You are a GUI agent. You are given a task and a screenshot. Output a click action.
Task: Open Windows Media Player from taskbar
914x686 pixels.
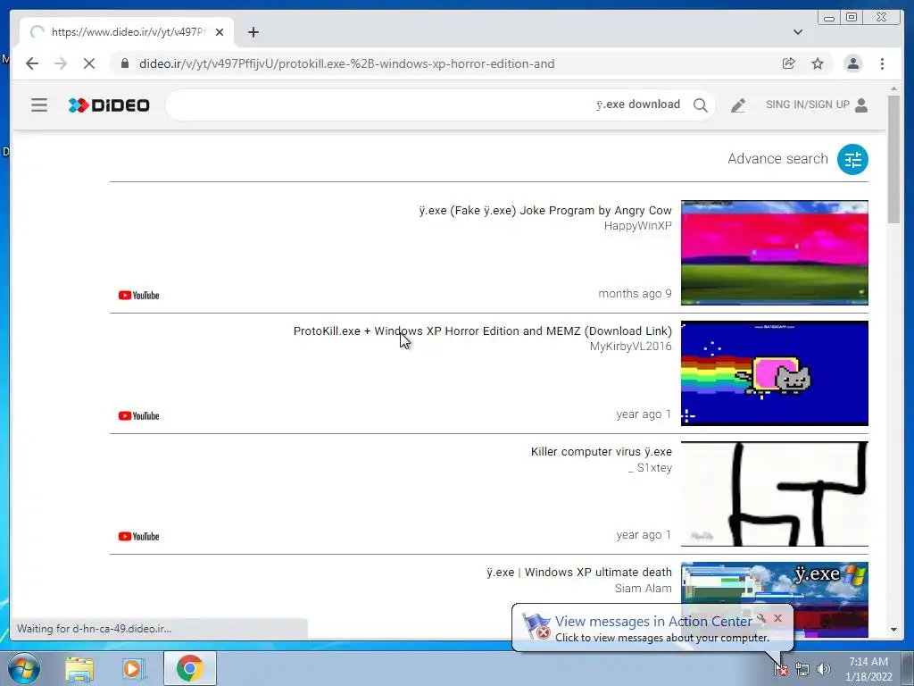click(x=134, y=669)
